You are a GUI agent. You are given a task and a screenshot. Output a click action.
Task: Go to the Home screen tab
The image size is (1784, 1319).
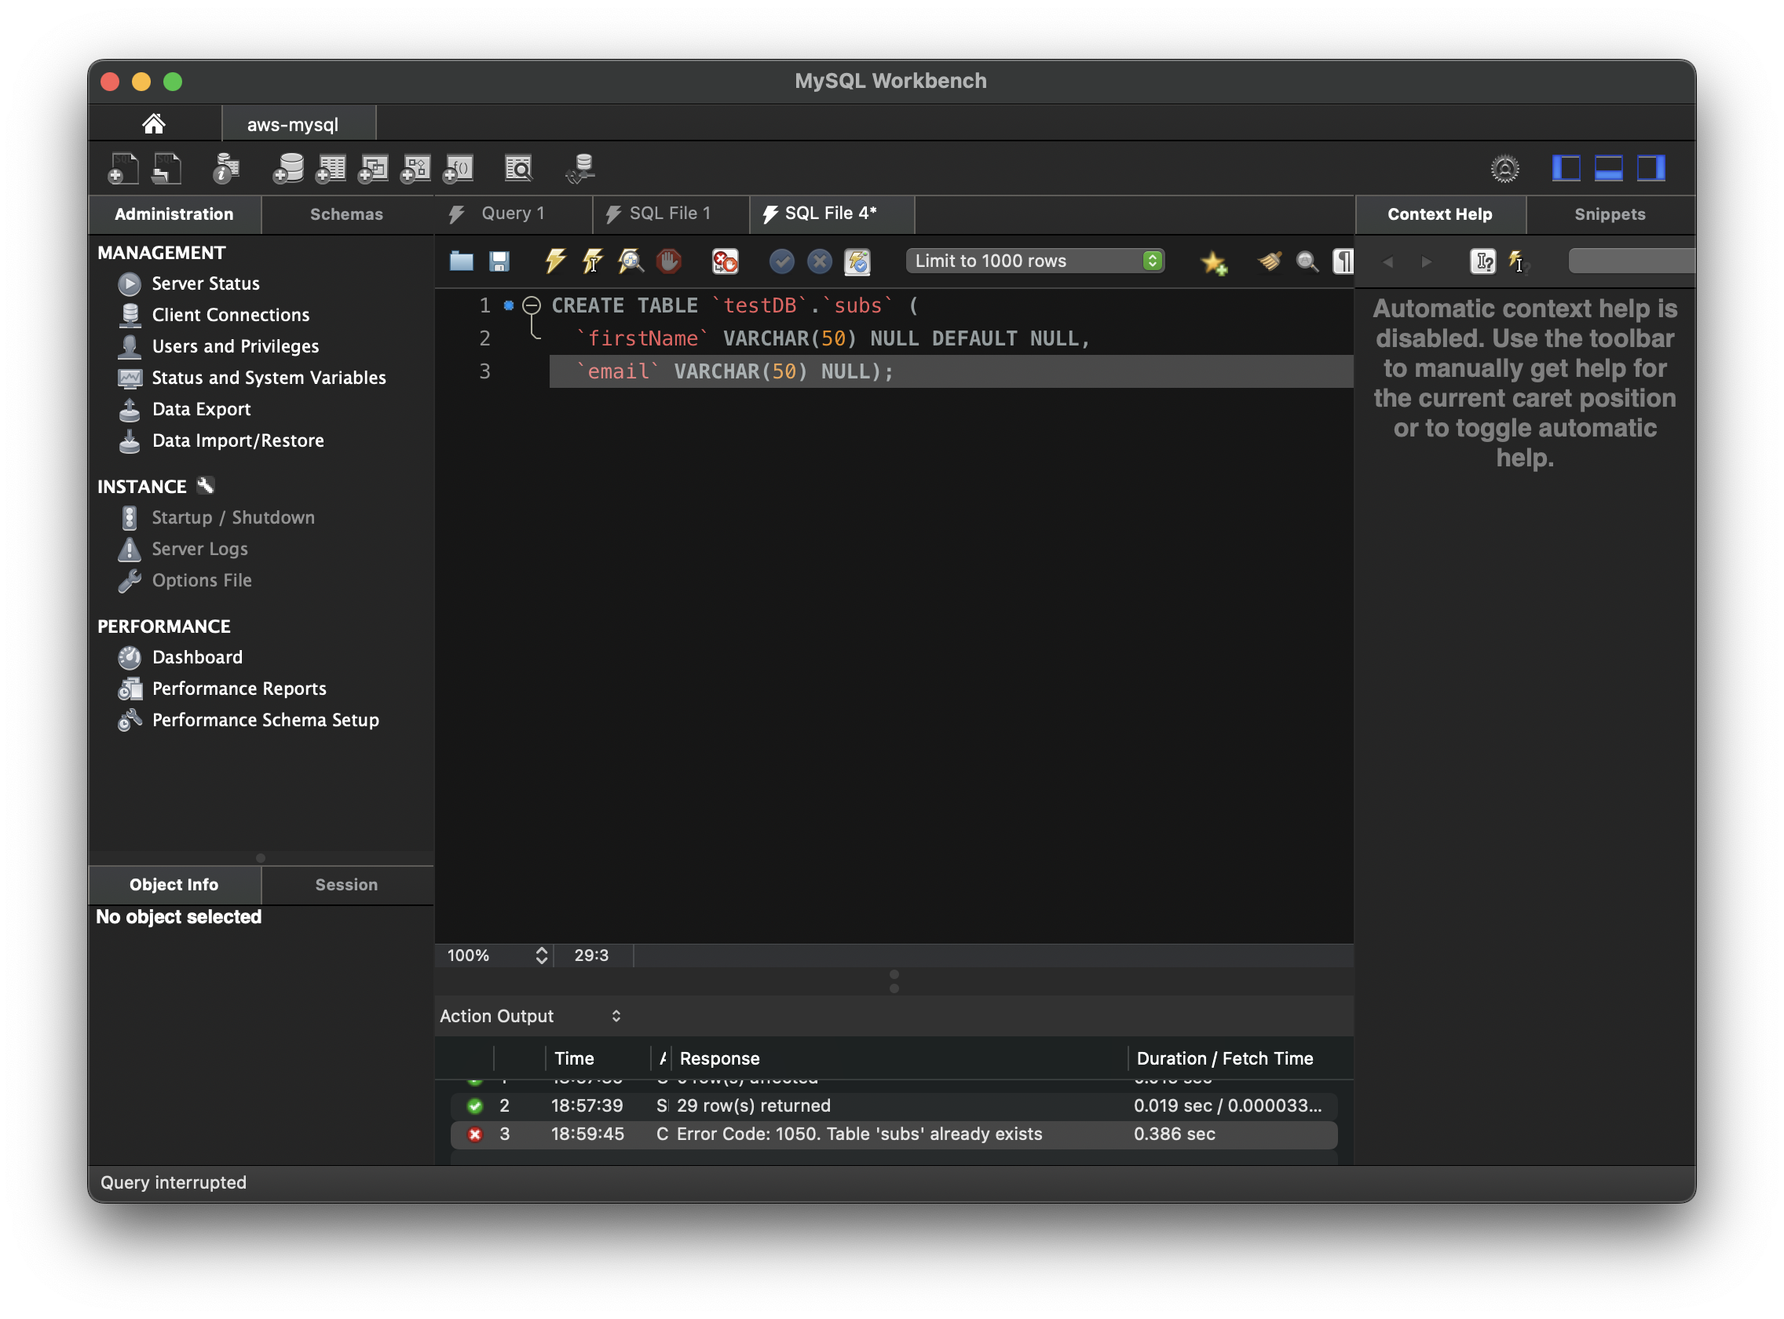click(x=153, y=124)
